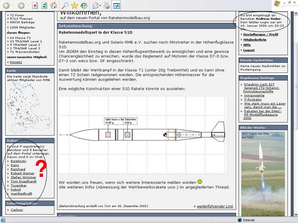Click the page scrollbar up arrow

tap(296, 14)
